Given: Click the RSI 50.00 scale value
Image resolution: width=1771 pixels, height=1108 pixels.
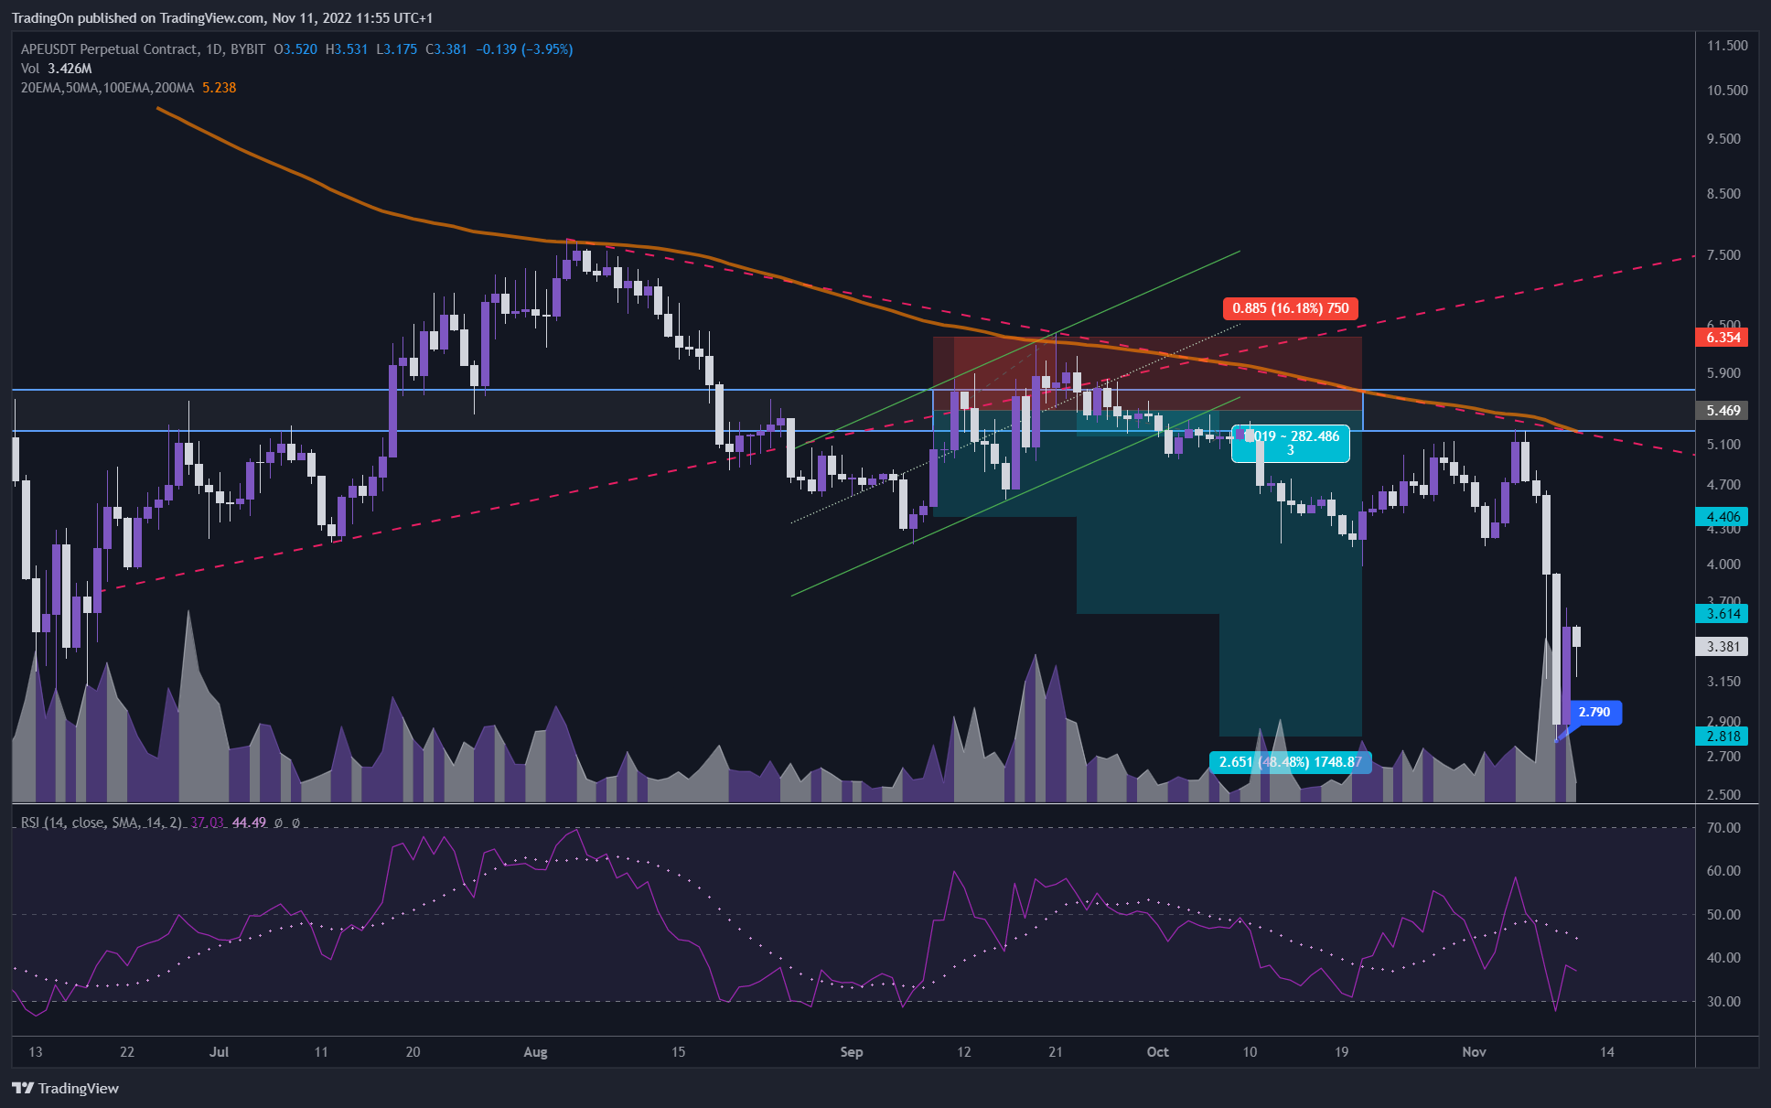Looking at the screenshot, I should pyautogui.click(x=1723, y=915).
